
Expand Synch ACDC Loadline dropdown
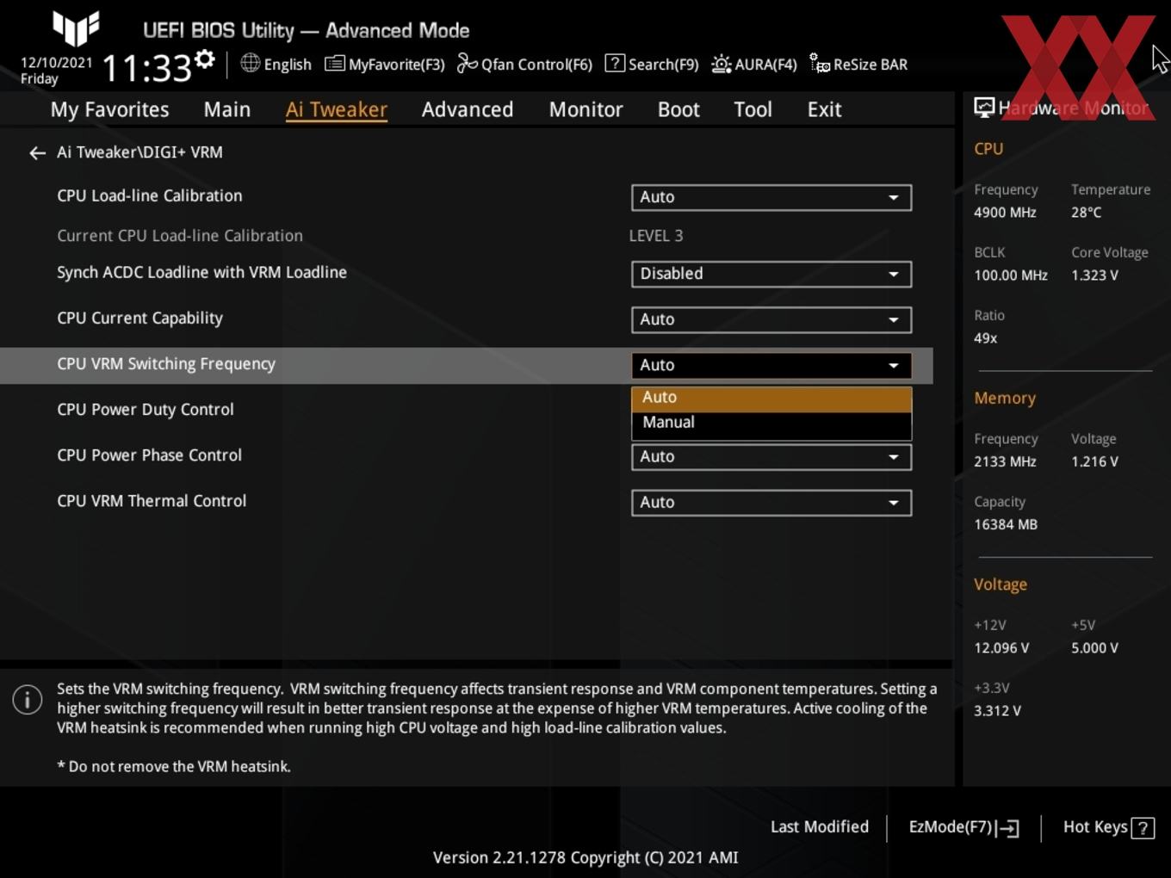coord(771,274)
